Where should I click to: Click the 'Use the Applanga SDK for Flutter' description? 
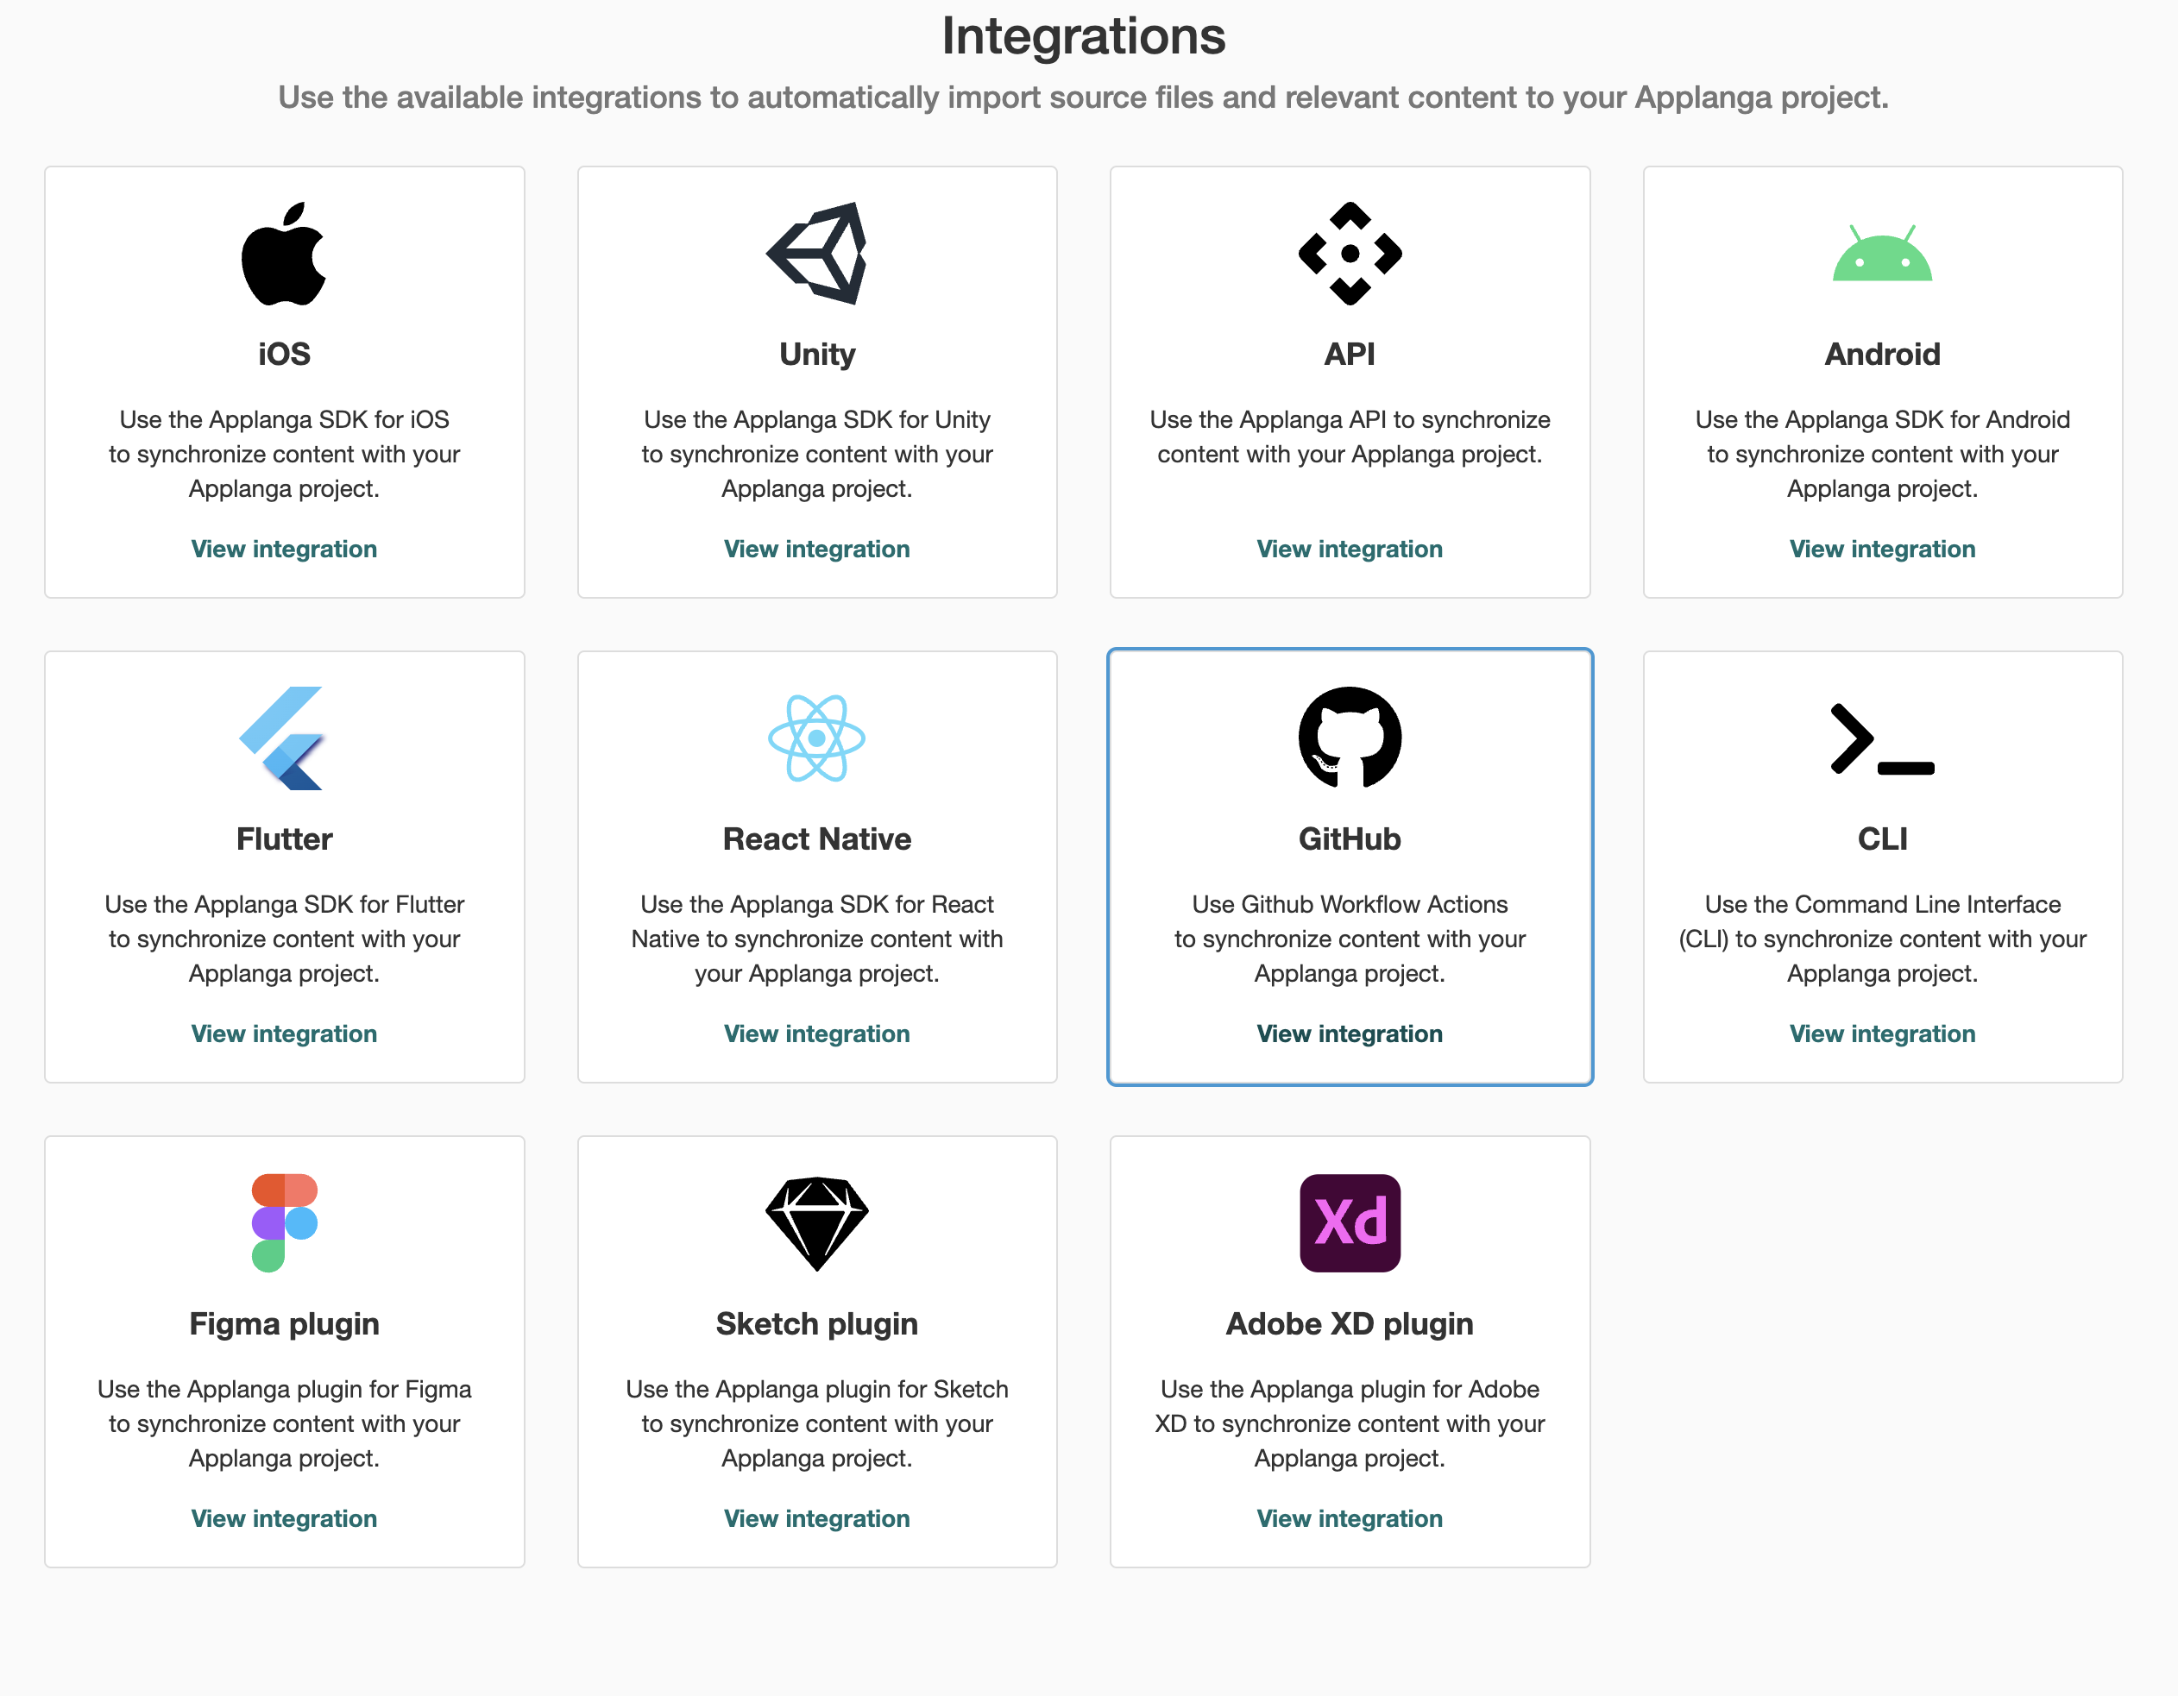[x=284, y=939]
